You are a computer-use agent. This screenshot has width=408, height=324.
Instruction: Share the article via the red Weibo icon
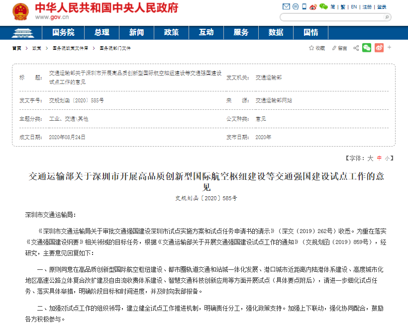tap(378, 48)
